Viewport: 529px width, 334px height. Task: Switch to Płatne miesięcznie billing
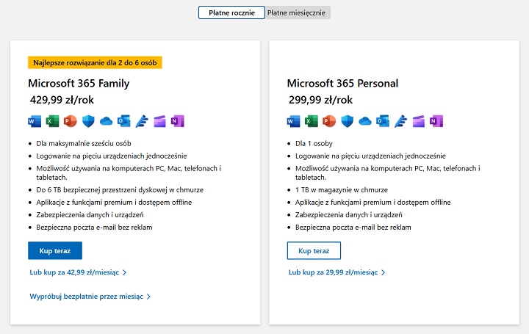point(297,12)
